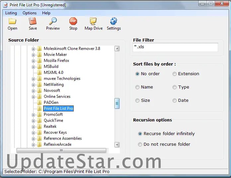Minimize the Print File List Pro window
Viewport: 231px width, 178px height.
click(x=202, y=4)
